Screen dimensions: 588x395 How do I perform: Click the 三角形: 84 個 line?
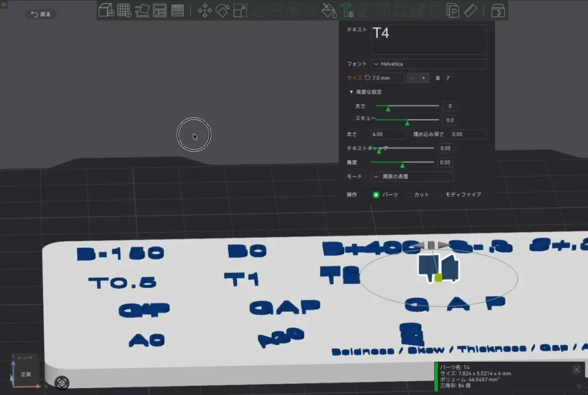[455, 385]
